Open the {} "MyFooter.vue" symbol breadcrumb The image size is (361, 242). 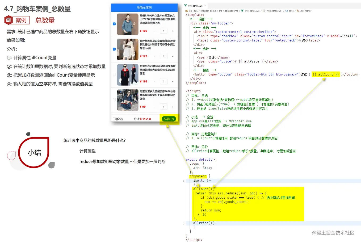272,11
